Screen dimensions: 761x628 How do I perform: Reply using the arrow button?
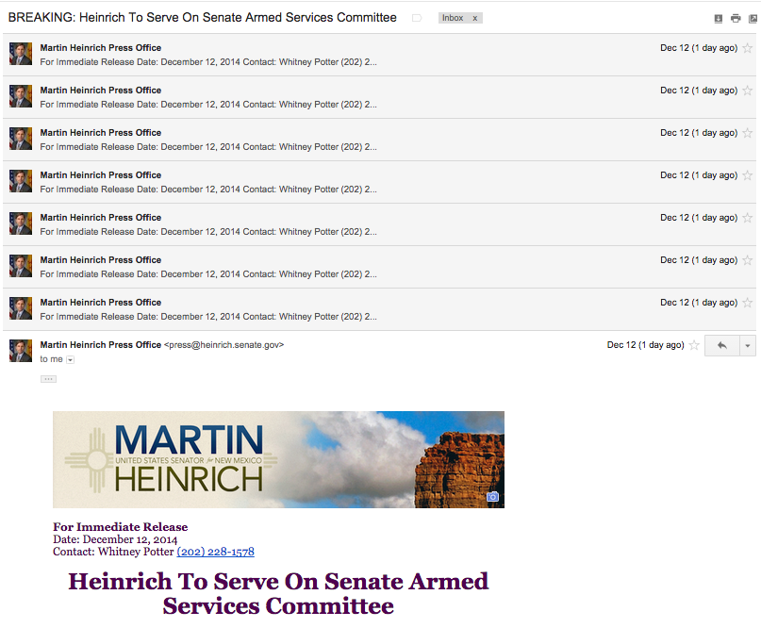722,345
